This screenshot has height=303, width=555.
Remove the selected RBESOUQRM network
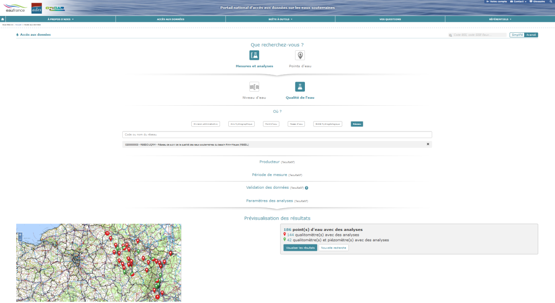coord(428,144)
